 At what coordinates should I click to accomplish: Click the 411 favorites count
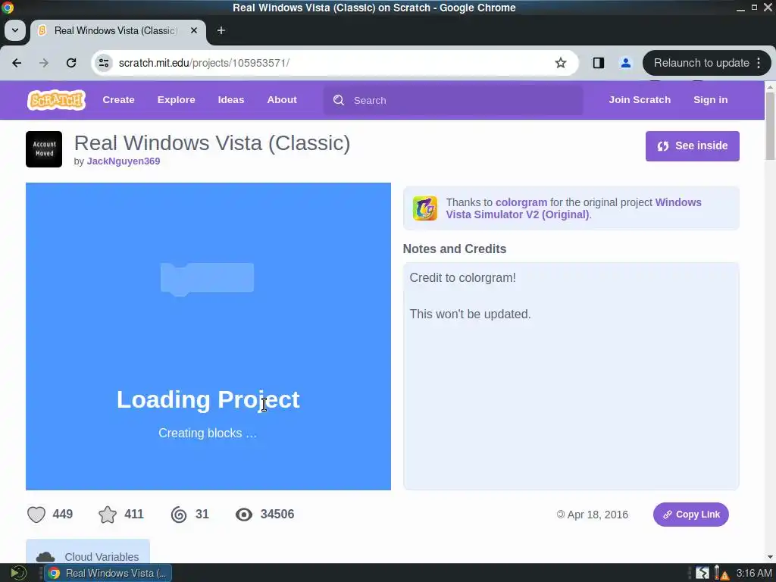tap(134, 515)
